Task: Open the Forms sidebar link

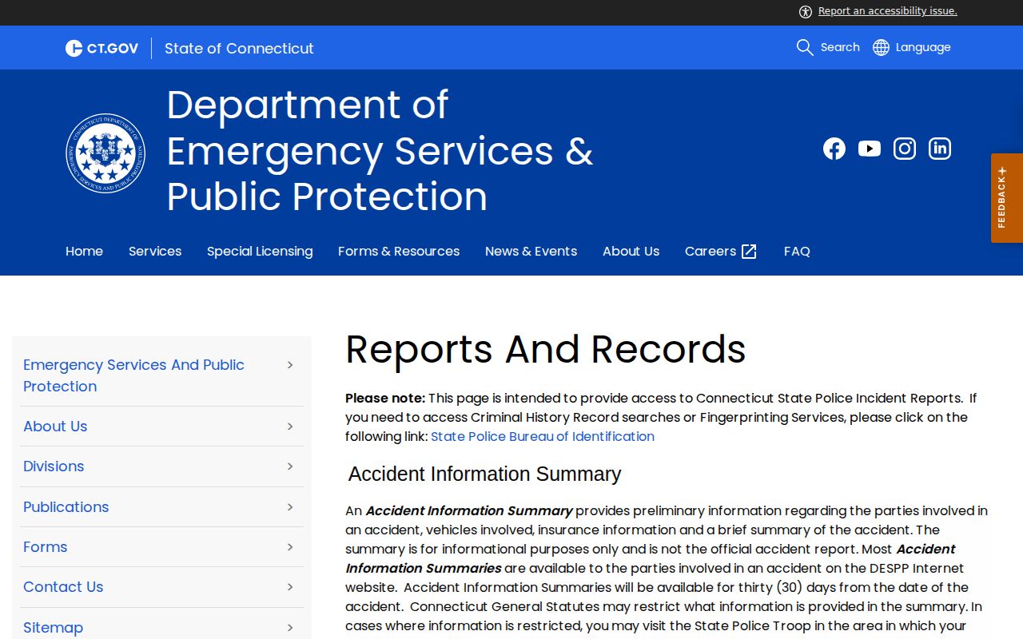Action: click(x=45, y=547)
